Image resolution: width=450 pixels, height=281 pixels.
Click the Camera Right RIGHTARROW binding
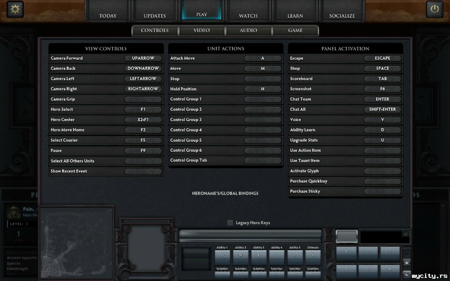pos(143,89)
